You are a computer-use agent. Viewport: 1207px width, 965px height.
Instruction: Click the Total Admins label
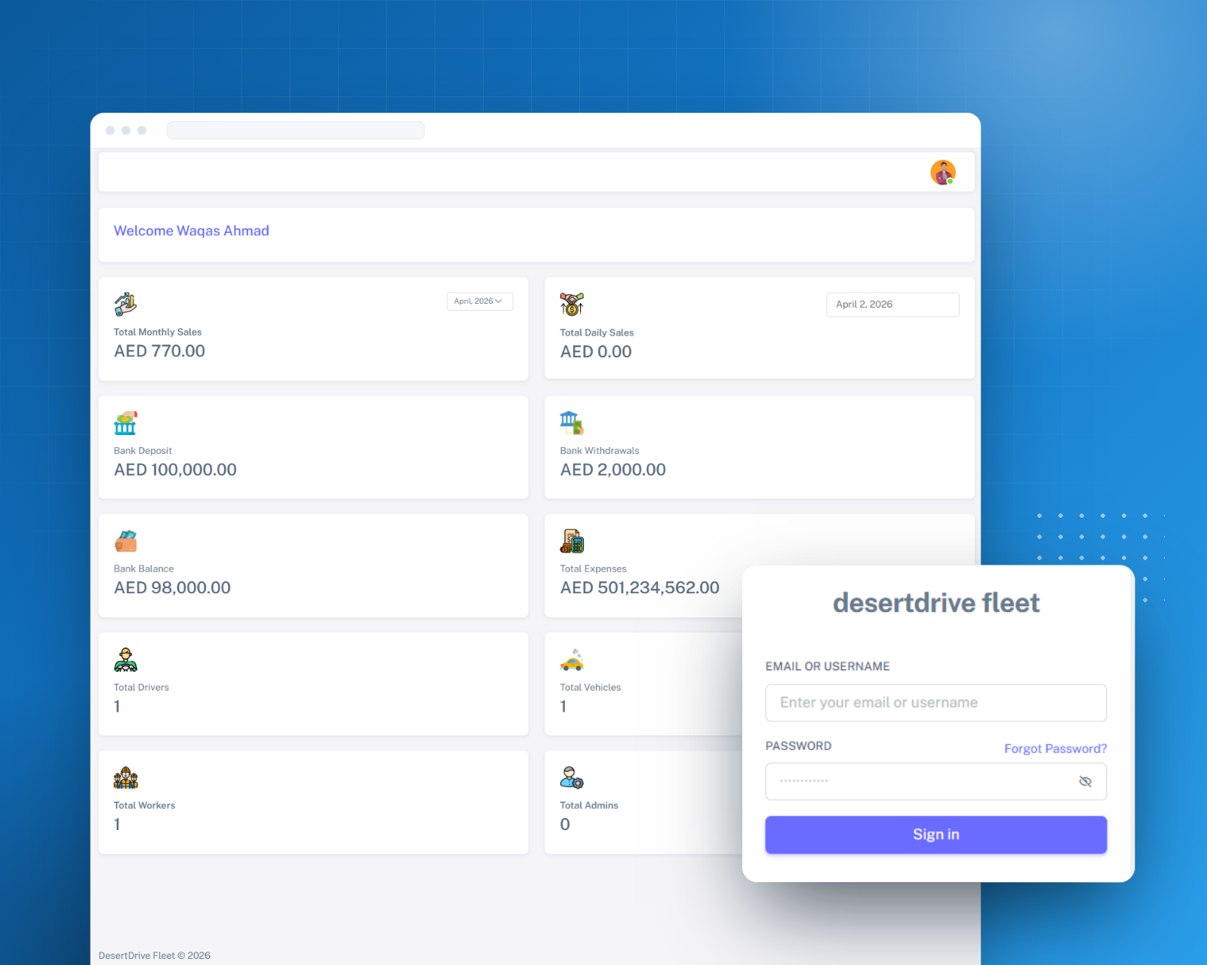tap(588, 805)
